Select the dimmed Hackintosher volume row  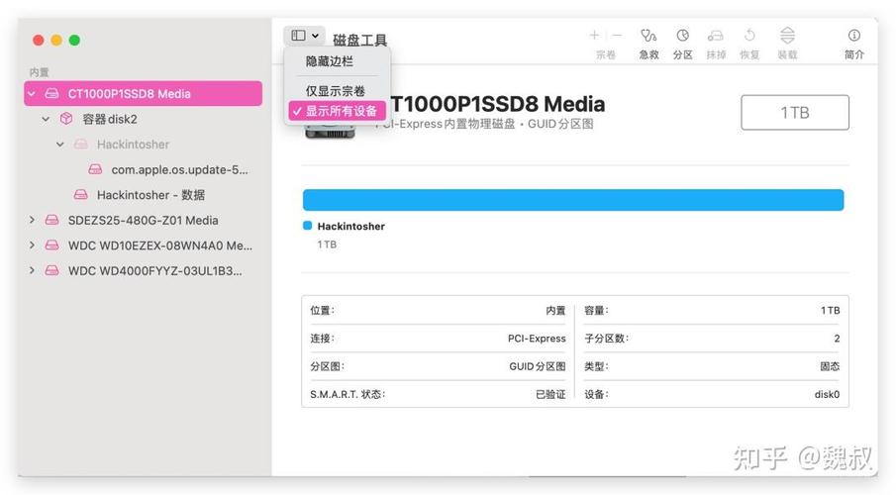point(143,144)
